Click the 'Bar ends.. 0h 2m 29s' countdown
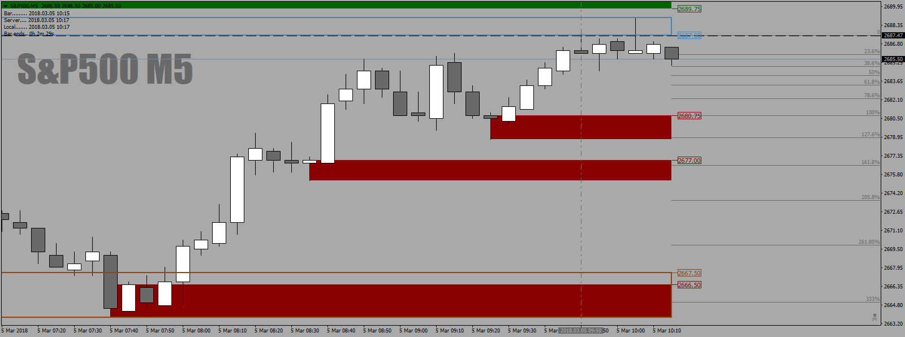This screenshot has height=337, width=905. [x=29, y=33]
